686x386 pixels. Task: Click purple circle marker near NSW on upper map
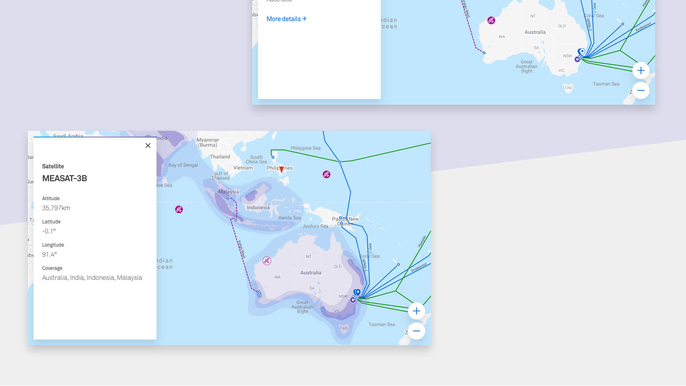pos(577,59)
